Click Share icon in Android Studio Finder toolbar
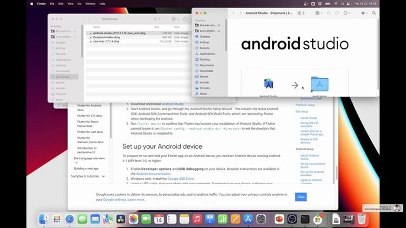This screenshot has height=228, width=406. 329,13
